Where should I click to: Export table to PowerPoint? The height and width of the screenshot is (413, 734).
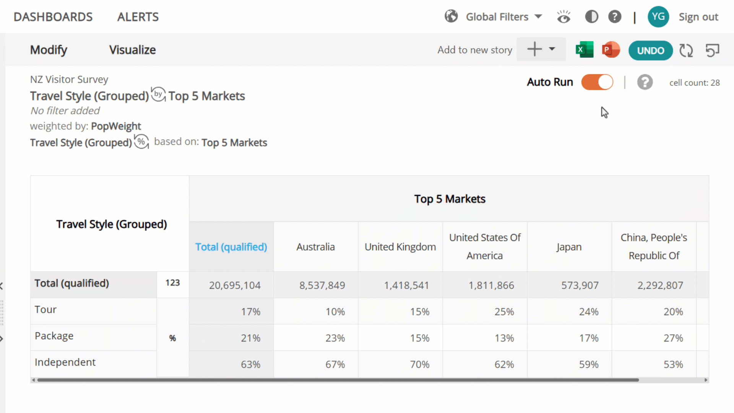(x=611, y=50)
